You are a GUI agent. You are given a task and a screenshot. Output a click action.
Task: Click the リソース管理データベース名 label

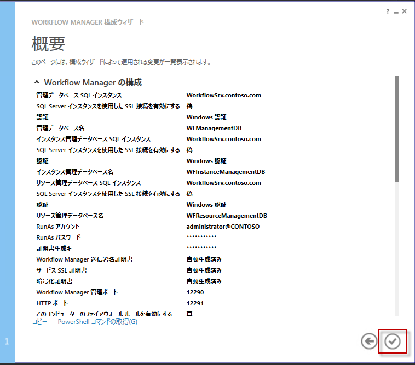point(70,216)
